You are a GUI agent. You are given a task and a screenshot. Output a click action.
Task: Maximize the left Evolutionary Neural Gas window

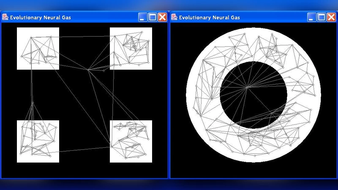(x=153, y=17)
